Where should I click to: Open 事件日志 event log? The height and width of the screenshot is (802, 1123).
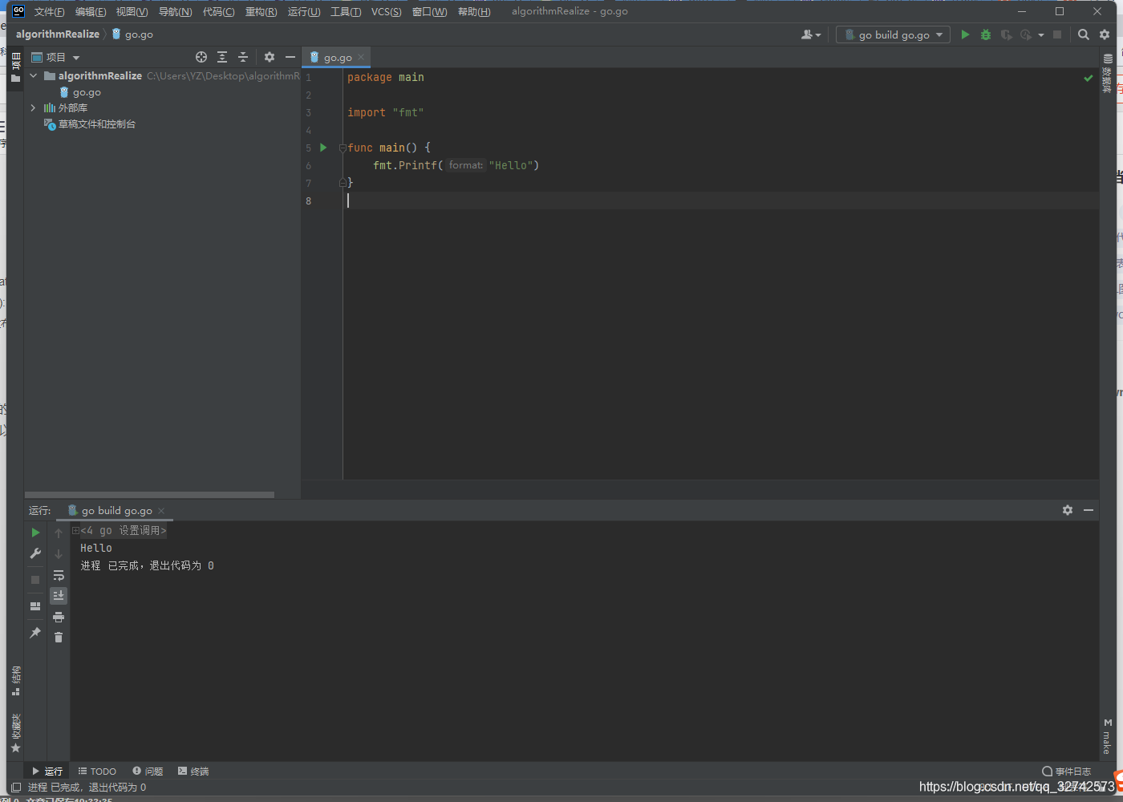[x=1067, y=771]
